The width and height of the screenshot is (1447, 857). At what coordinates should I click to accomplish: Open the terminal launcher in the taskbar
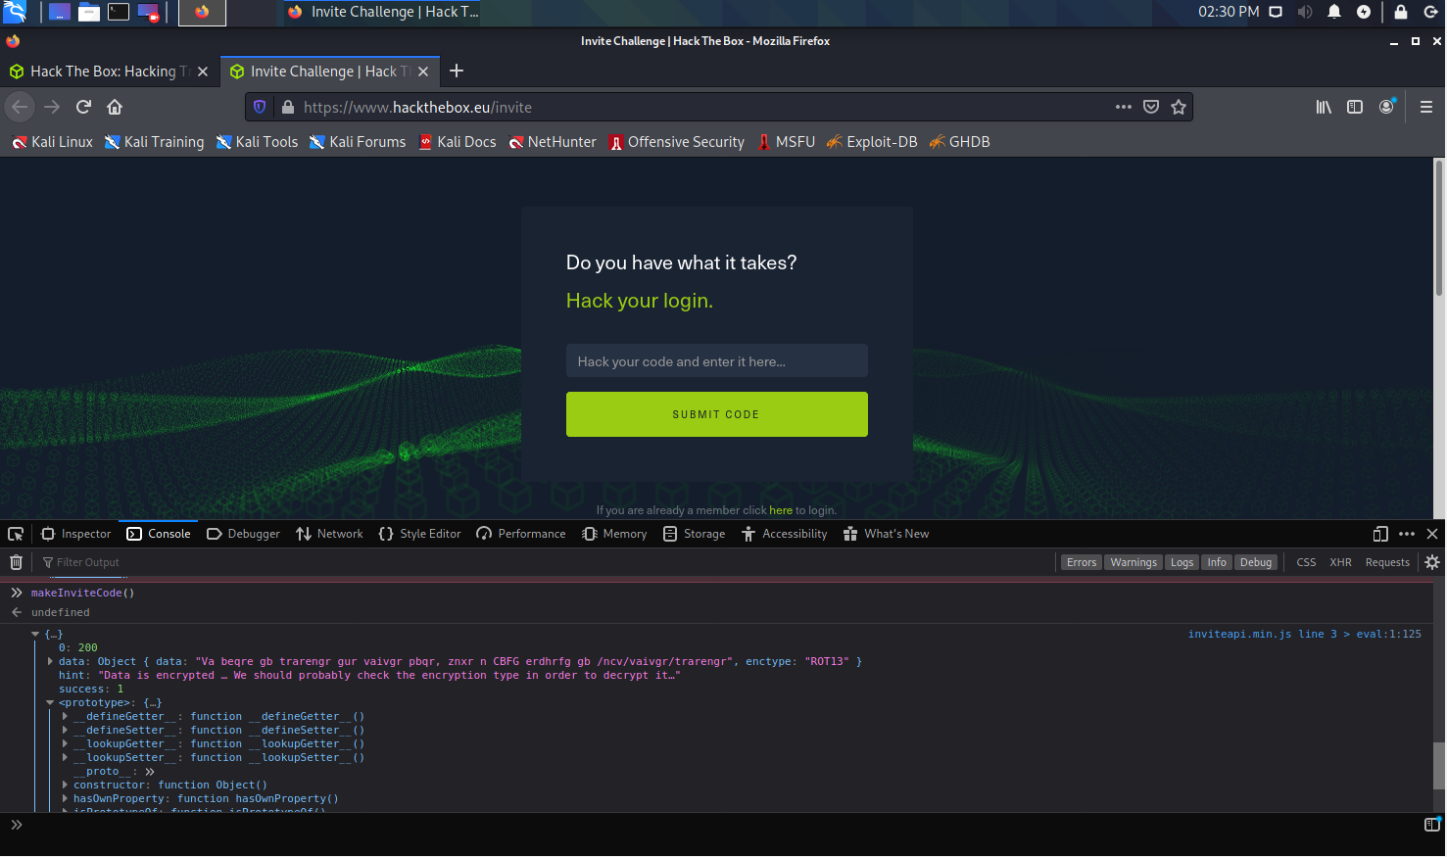119,12
